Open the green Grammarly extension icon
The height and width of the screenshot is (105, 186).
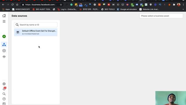pyautogui.click(x=71, y=5)
